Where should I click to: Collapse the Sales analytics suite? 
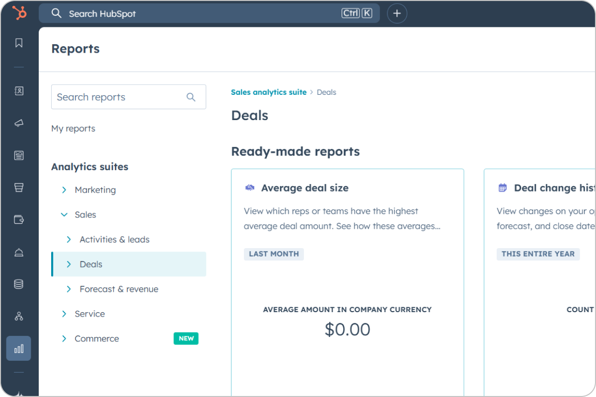click(x=64, y=215)
